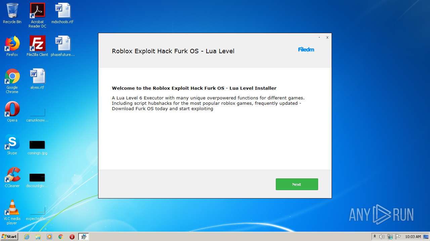Click the 10:03 AM clock
The image size is (430, 241).
tap(413, 237)
